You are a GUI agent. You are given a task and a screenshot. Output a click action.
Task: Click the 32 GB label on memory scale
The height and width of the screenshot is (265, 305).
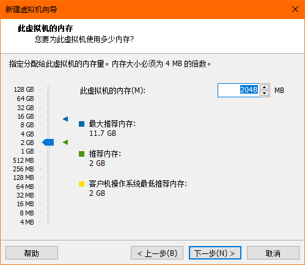pos(26,108)
